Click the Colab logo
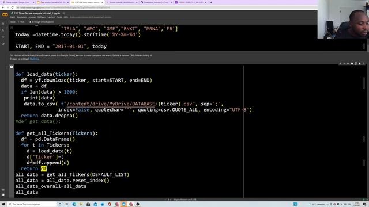Screen dimensions: 369x207 pyautogui.click(x=5, y=15)
